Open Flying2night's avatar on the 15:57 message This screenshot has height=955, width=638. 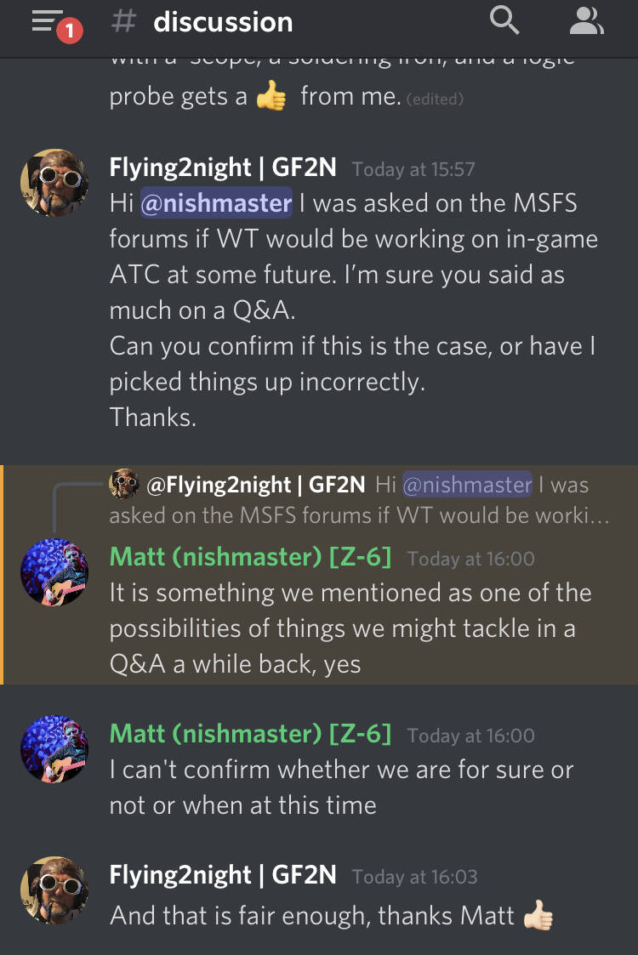point(54,183)
